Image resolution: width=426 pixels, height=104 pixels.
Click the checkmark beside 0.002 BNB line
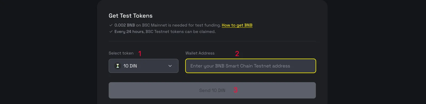(x=111, y=25)
